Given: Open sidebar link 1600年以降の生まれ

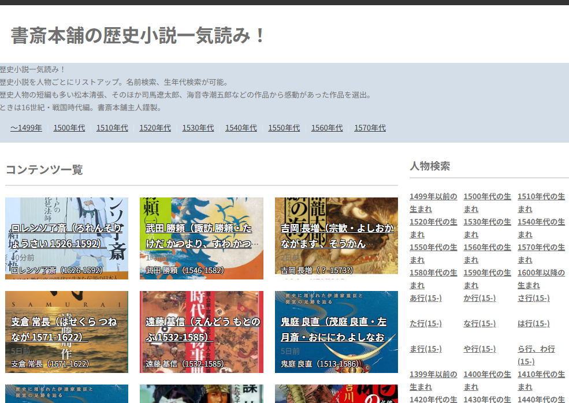Looking at the screenshot, I should coord(541,279).
